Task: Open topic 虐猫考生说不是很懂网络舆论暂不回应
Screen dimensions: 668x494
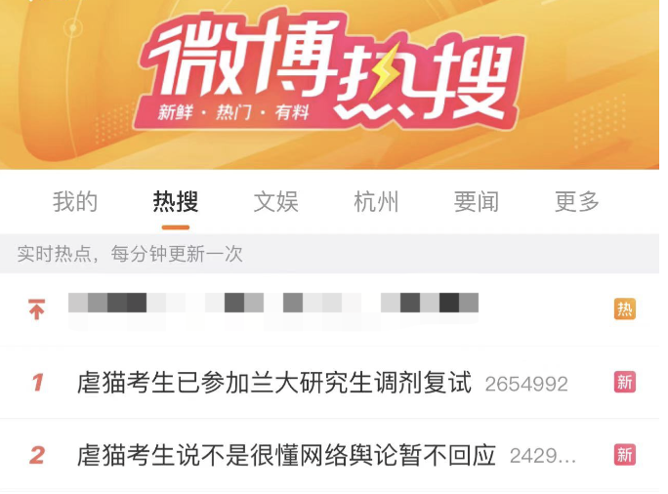Action: pyautogui.click(x=286, y=455)
